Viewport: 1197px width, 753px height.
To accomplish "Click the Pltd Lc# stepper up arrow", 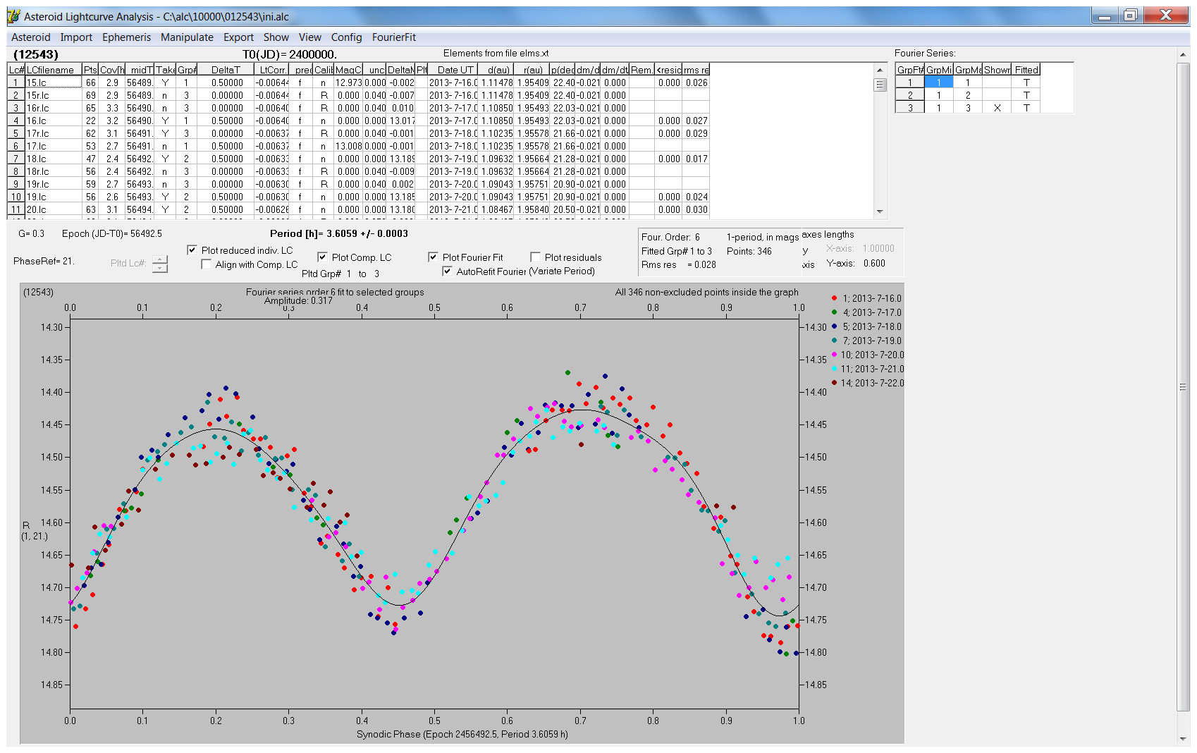I will (160, 259).
